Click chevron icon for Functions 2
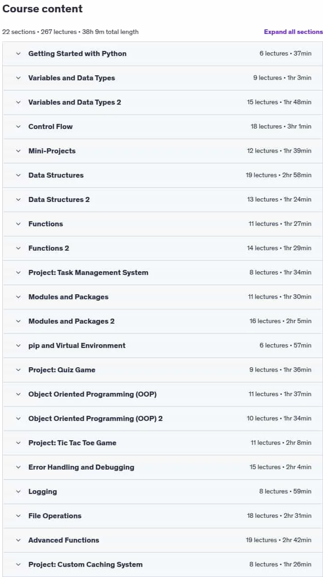Viewport: 323px width, 577px height. point(18,248)
